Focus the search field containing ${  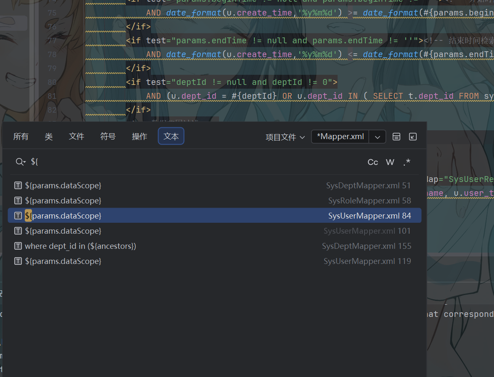tap(195, 162)
